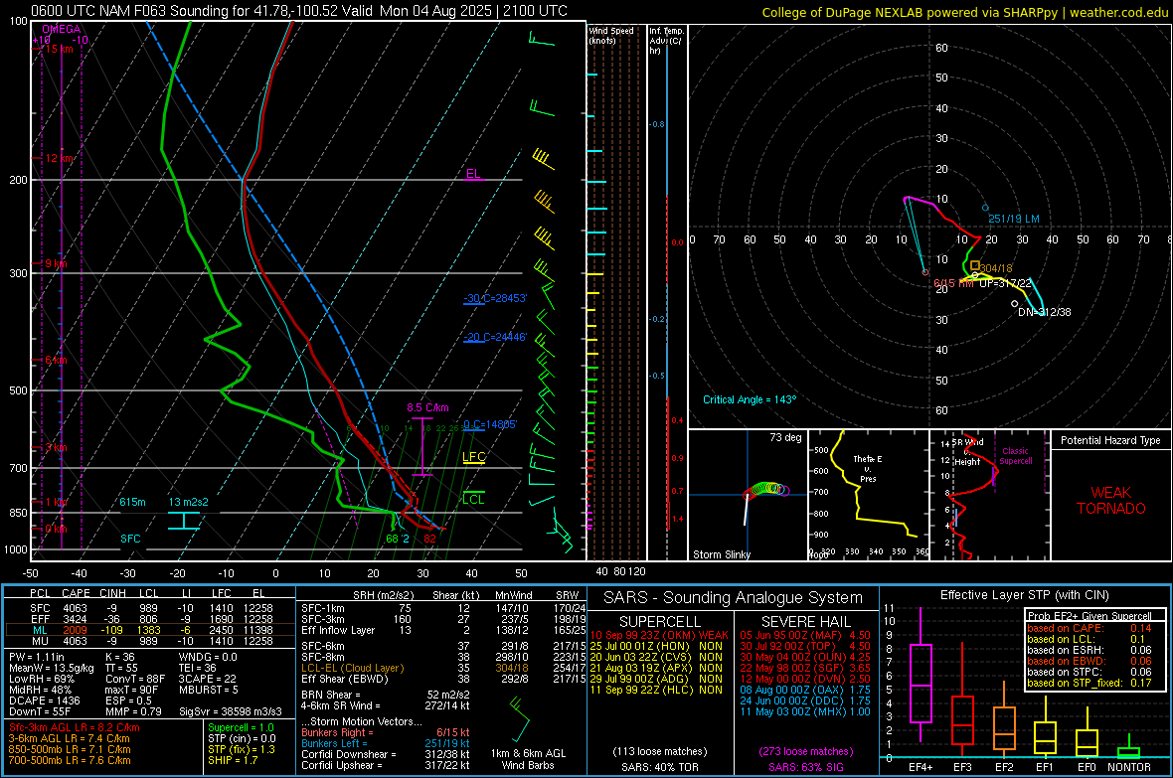Select the EFF parcel row with CAPE 3424

[150, 619]
